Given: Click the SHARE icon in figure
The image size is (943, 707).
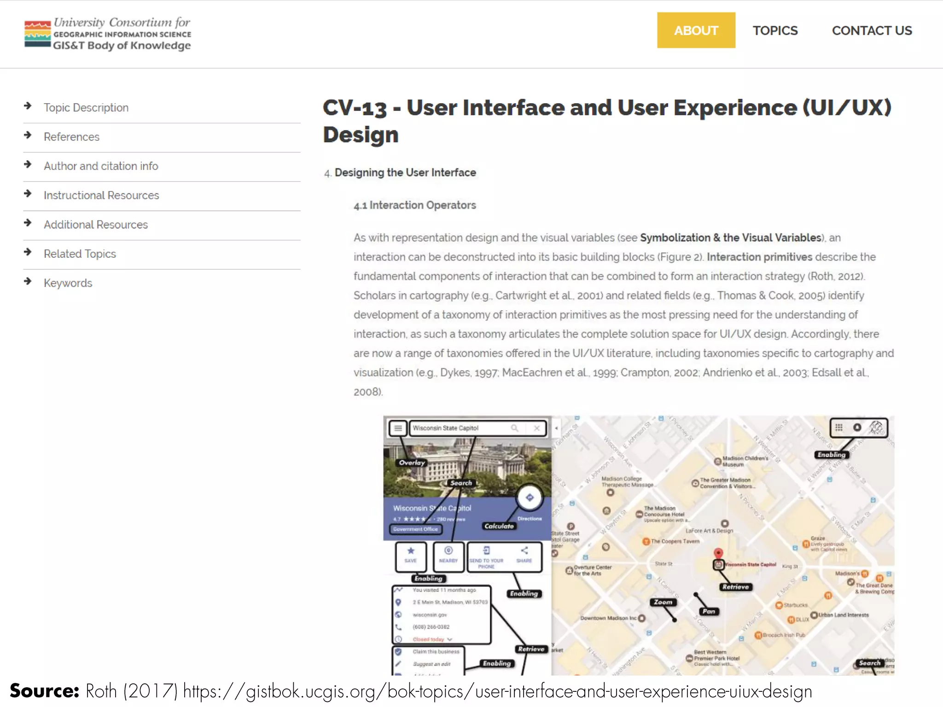Looking at the screenshot, I should tap(524, 551).
